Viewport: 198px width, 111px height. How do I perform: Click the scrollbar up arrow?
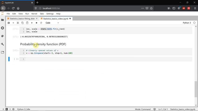click(x=196, y=27)
